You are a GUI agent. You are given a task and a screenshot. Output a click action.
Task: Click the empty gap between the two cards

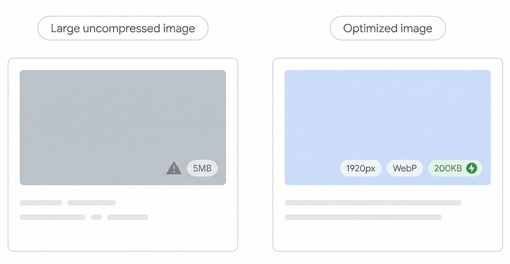255,153
